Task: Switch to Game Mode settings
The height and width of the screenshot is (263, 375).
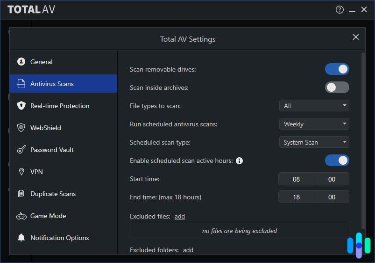Action: [64, 216]
